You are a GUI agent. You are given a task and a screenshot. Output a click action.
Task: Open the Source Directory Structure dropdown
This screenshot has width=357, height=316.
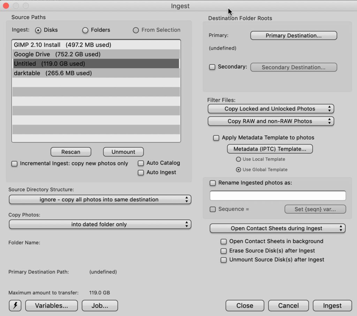100,200
